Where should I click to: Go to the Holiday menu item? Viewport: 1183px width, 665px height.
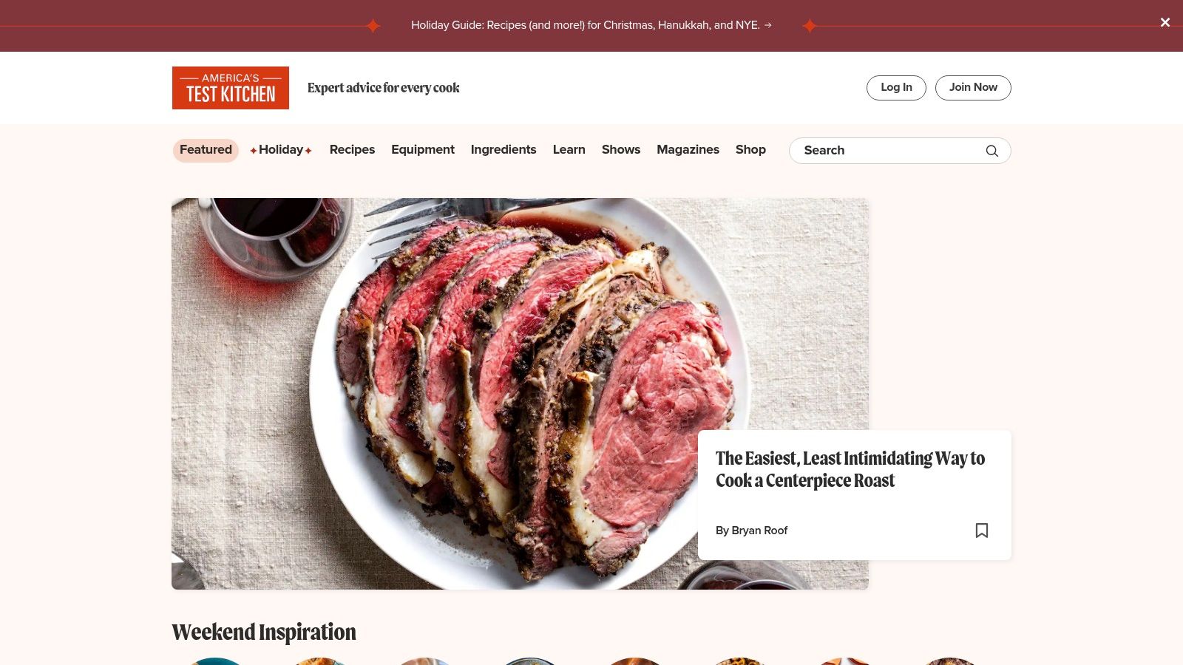[x=281, y=150]
